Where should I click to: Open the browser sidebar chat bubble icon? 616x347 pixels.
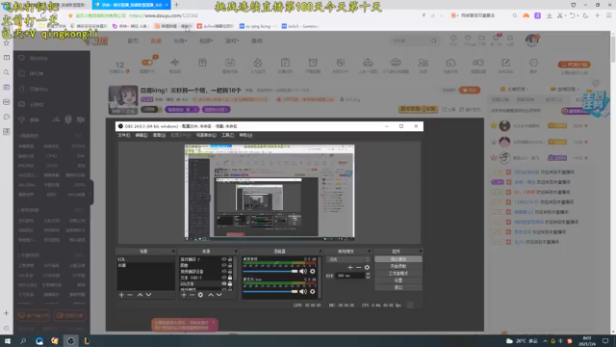point(7,117)
